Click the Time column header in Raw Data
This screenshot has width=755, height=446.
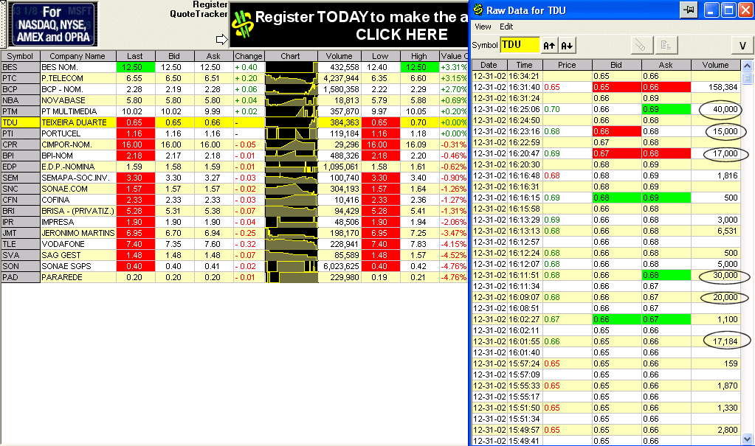pyautogui.click(x=524, y=65)
